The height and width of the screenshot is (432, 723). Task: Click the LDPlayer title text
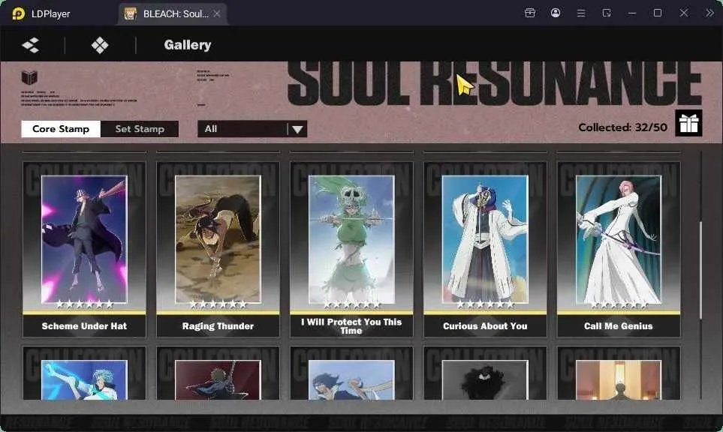(x=51, y=13)
